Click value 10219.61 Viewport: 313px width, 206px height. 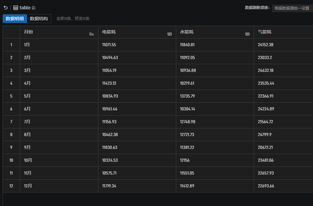[187, 83]
